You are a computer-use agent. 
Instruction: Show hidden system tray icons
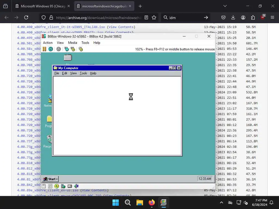point(222,202)
